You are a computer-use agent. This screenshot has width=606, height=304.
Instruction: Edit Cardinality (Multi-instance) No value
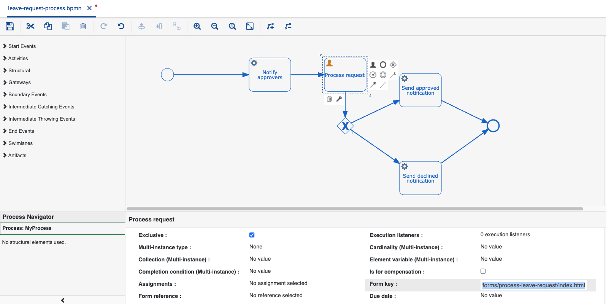click(x=491, y=247)
